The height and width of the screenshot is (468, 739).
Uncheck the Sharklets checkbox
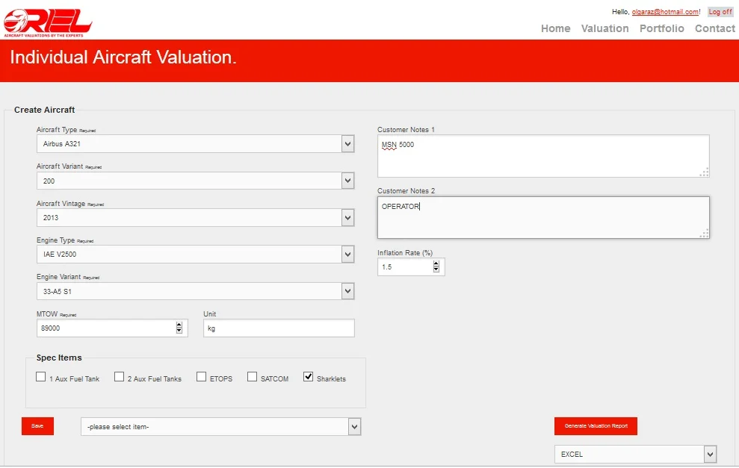coord(309,377)
